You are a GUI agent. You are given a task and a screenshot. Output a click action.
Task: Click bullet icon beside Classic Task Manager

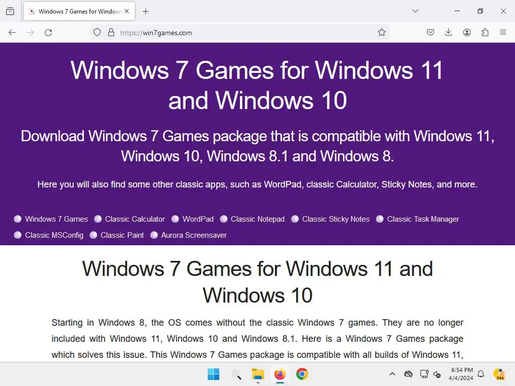tap(380, 219)
